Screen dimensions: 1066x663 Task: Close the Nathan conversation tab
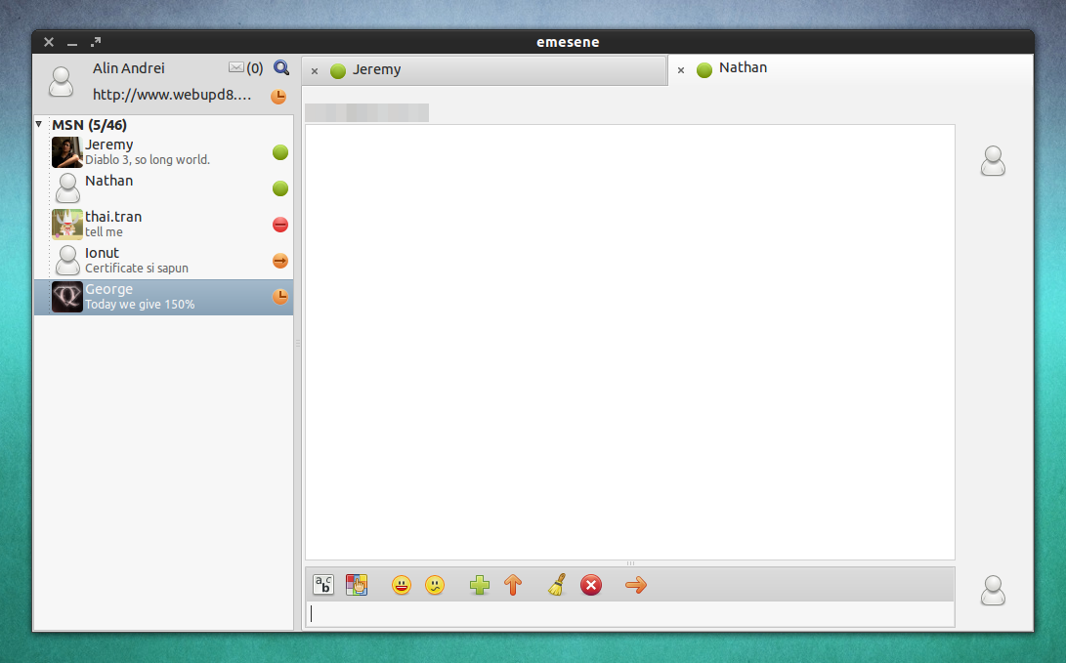680,70
